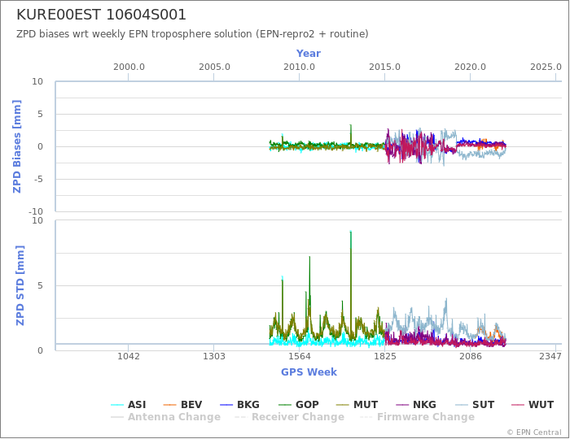Image resolution: width=570 pixels, height=439 pixels.
Task: Click the ZPD Biases [mm] axis label
Action: click(x=17, y=146)
